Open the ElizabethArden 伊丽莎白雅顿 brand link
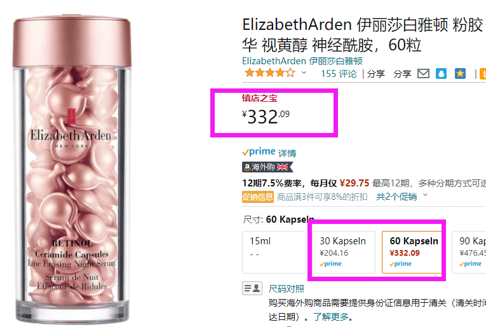This screenshot has width=486, height=327. (302, 61)
